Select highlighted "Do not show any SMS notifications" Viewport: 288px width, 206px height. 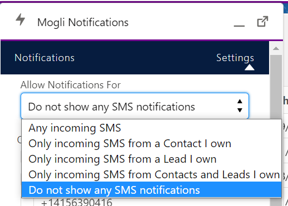point(152,190)
